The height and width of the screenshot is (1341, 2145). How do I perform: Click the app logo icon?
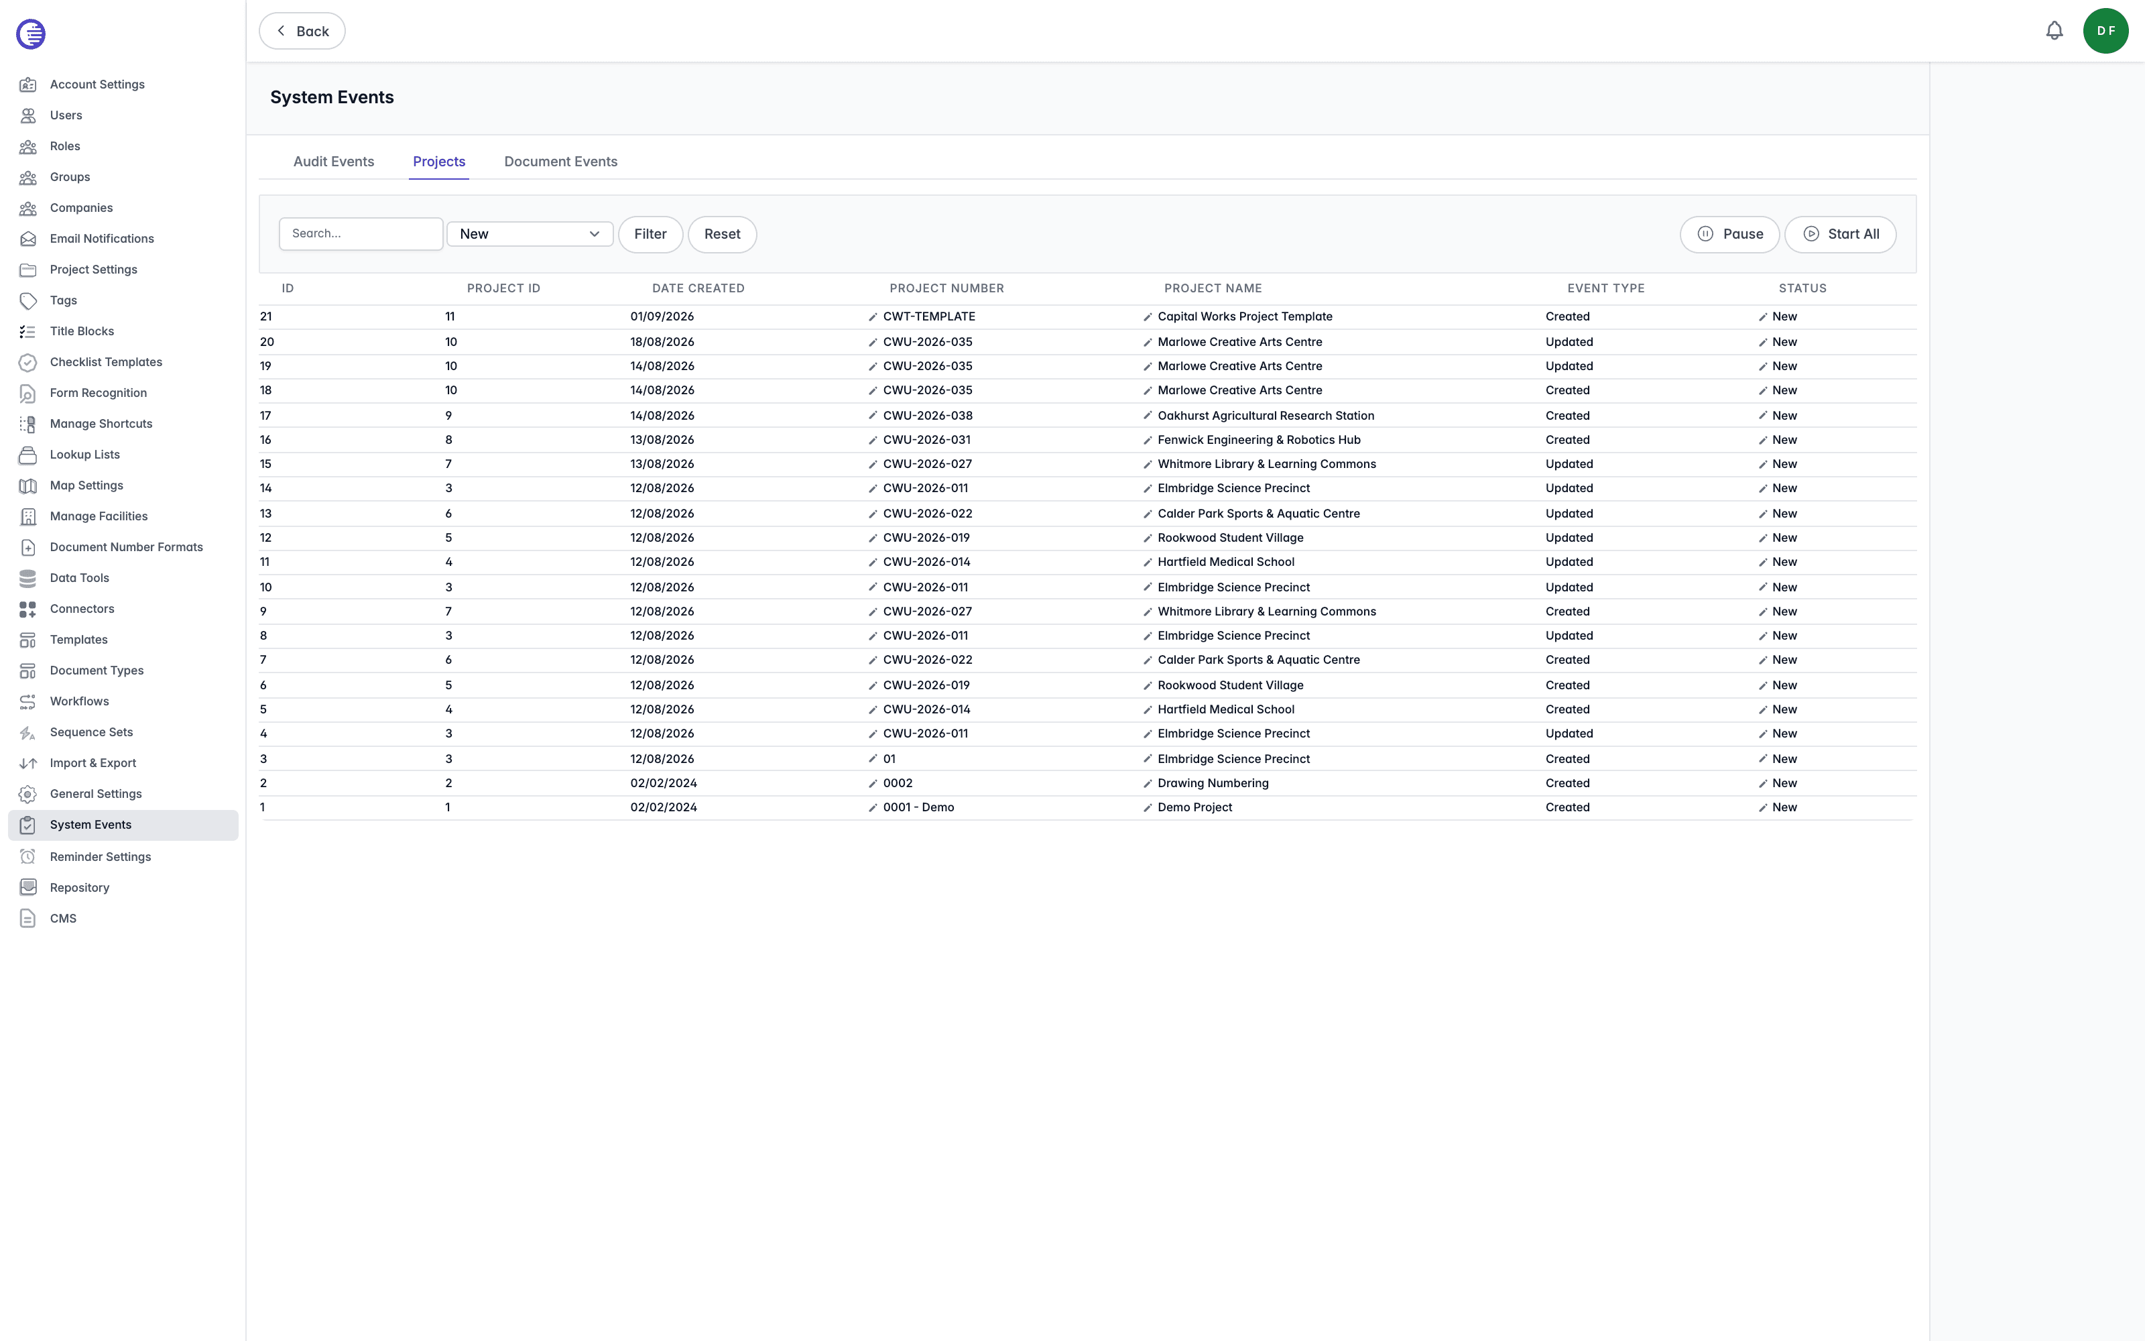coord(31,34)
